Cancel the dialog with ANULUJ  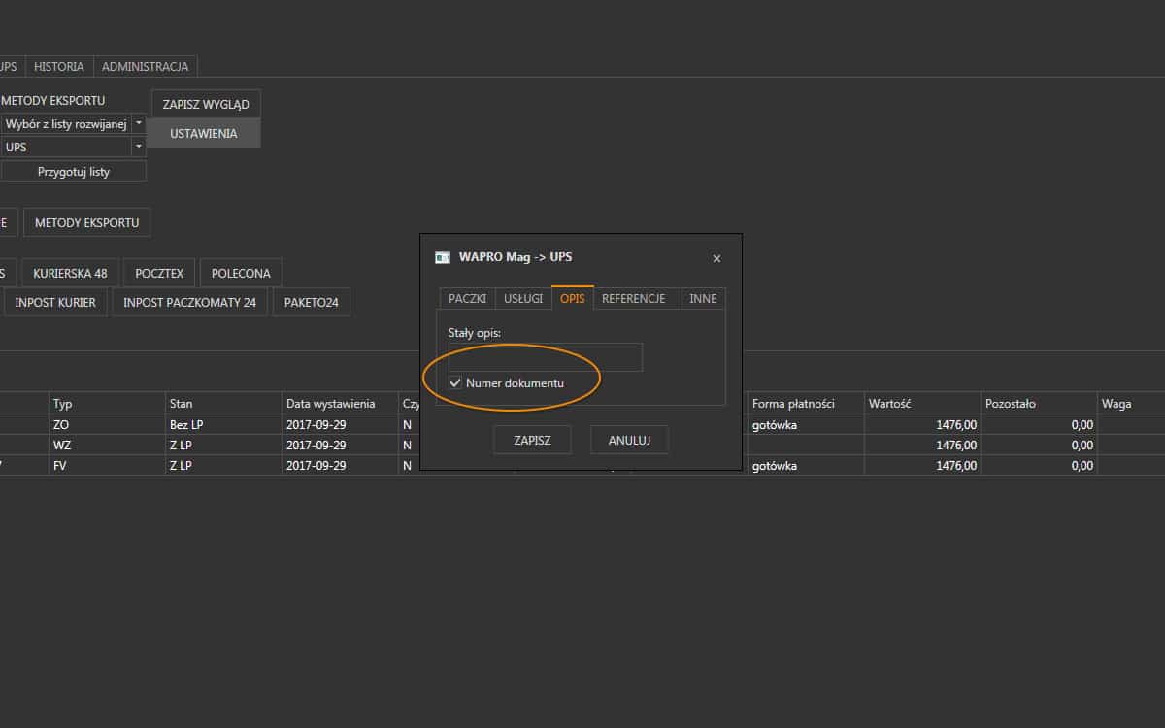629,440
